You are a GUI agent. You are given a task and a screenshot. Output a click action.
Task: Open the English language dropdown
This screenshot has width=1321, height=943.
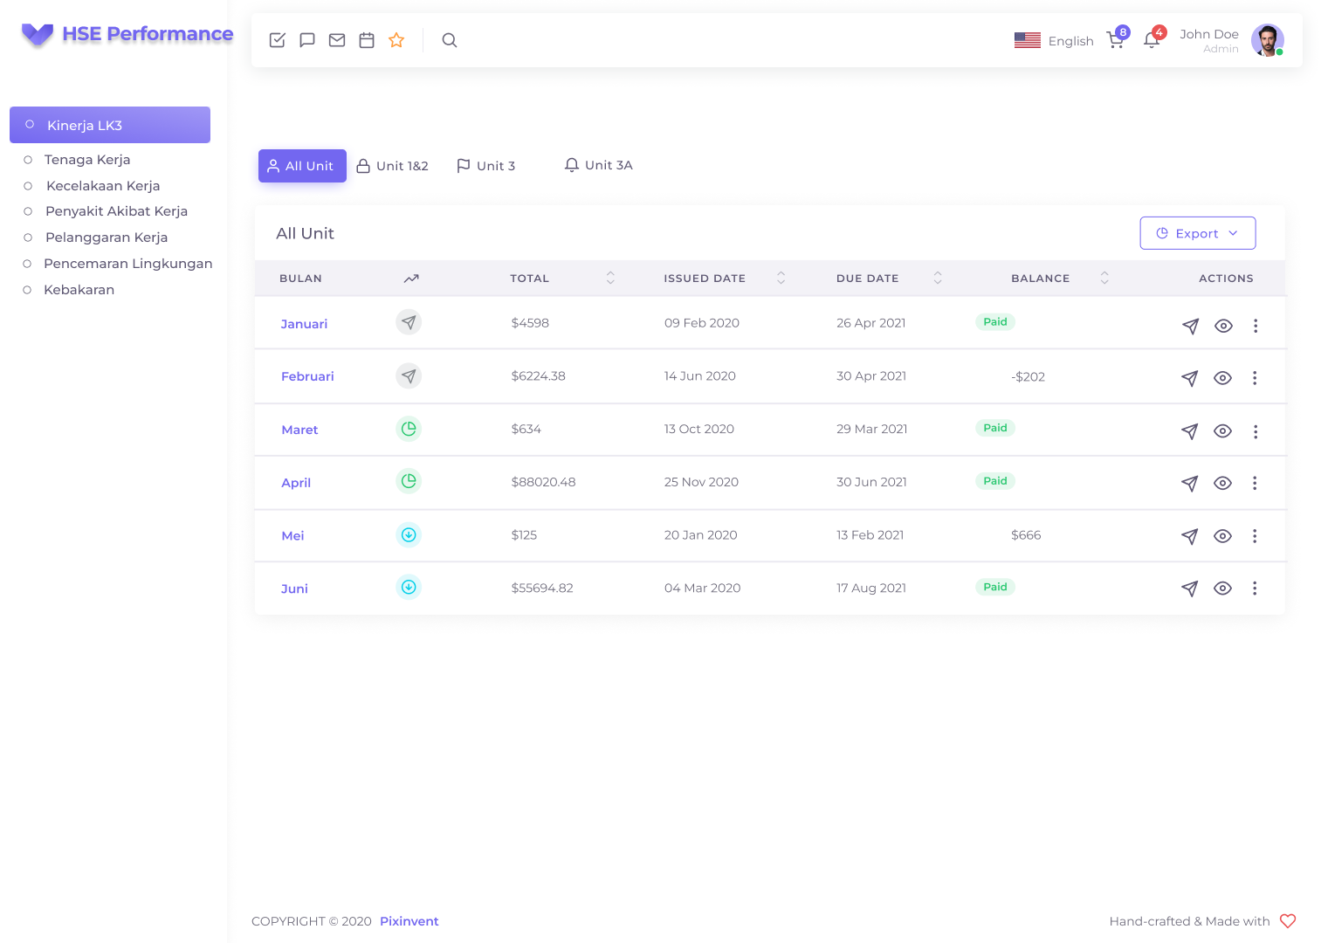click(1054, 41)
